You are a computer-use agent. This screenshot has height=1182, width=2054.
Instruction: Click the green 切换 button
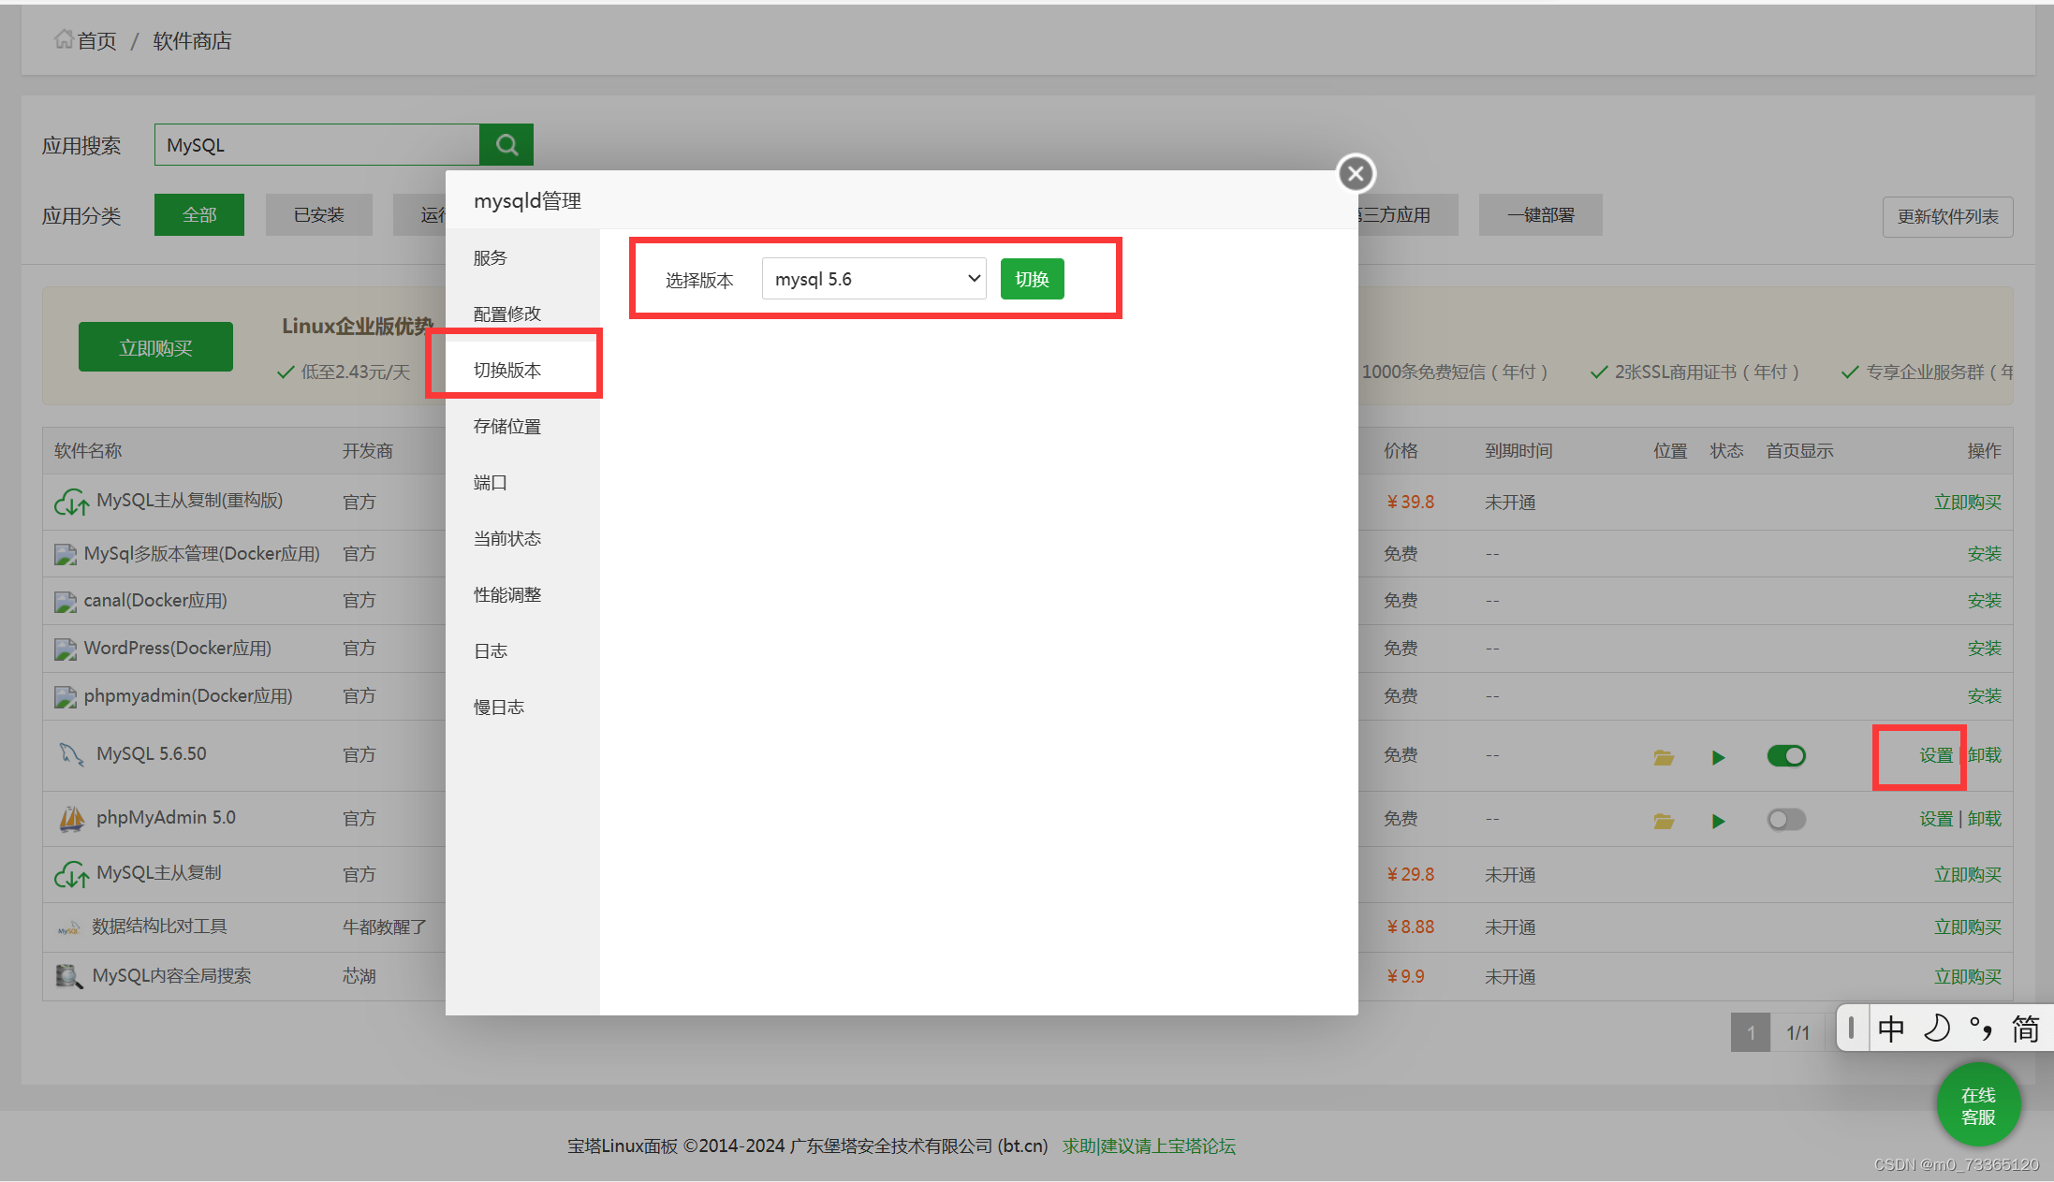tap(1032, 279)
